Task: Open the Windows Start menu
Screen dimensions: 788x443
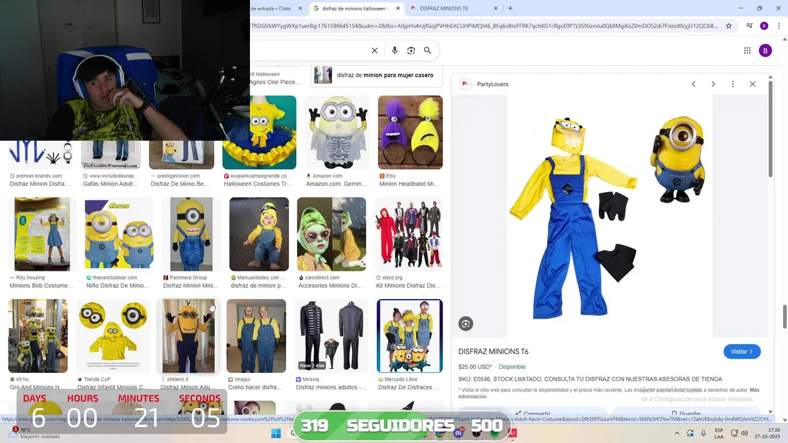Action: coord(276,433)
